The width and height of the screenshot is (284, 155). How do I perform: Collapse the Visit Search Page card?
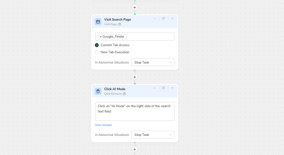coord(155,18)
